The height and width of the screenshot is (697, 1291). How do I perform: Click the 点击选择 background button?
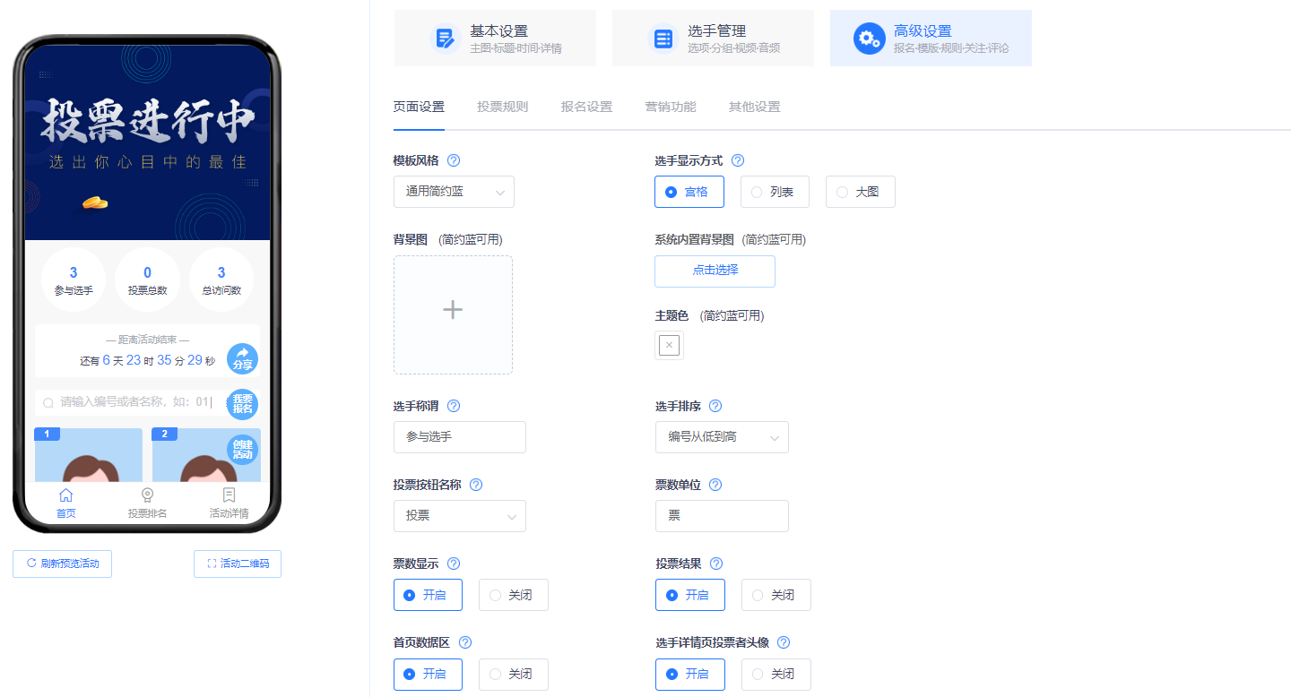point(715,271)
